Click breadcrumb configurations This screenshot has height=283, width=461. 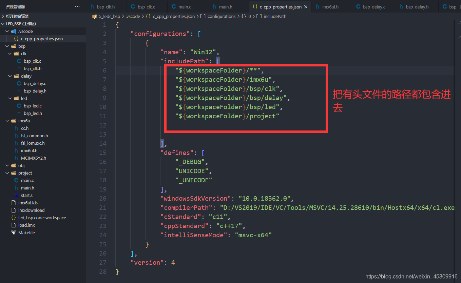[222, 16]
